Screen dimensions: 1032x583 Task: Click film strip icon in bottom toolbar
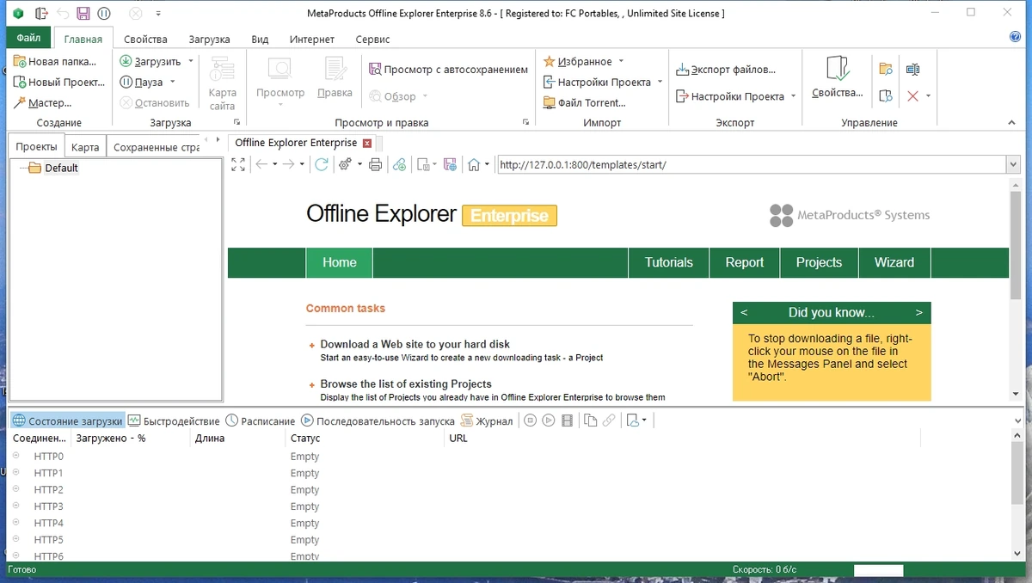click(x=567, y=420)
